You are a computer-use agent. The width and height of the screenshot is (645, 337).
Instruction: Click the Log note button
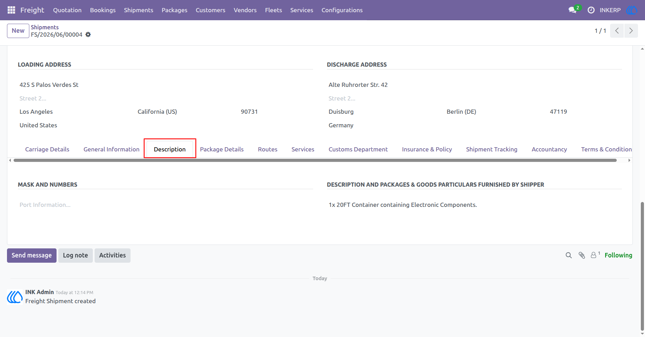(x=75, y=255)
